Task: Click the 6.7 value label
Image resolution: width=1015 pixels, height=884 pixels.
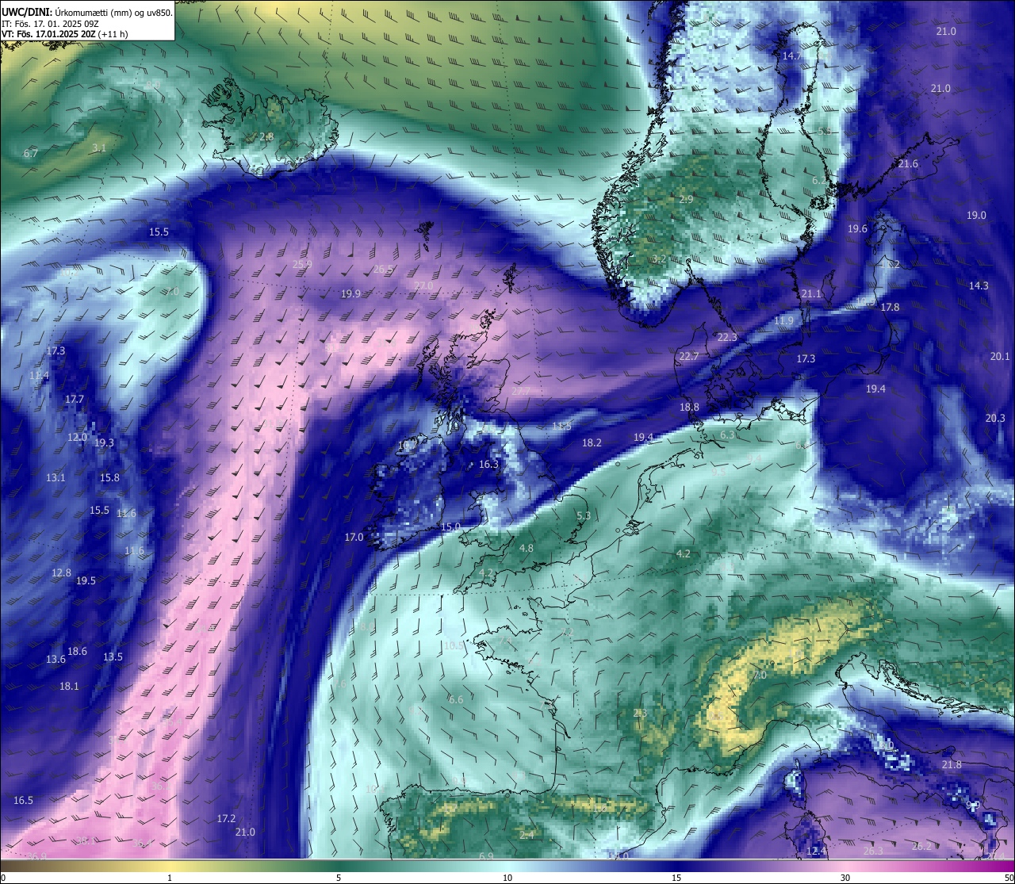Action: (x=31, y=154)
